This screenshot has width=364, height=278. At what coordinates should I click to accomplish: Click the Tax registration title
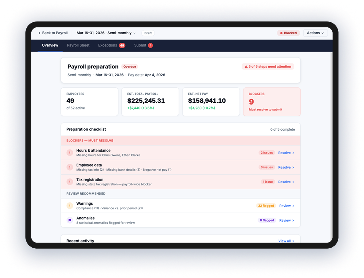point(90,180)
